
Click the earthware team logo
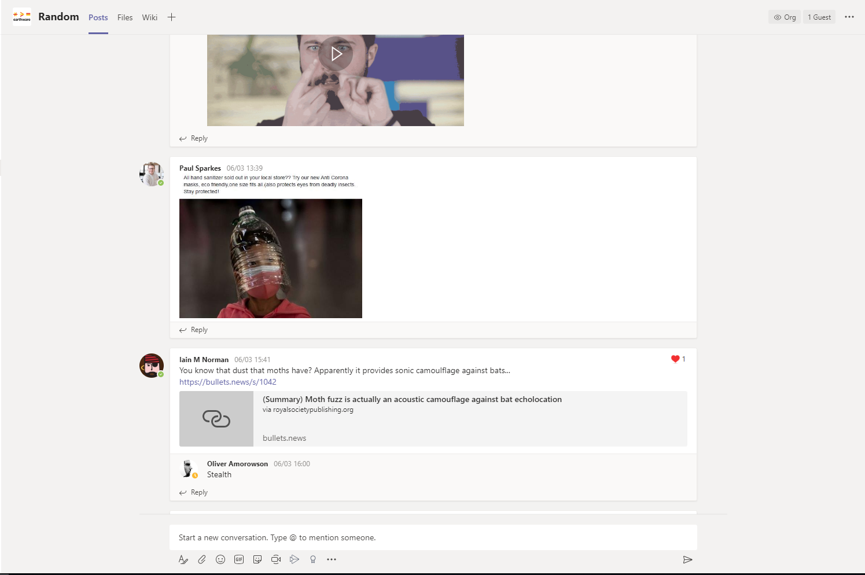pyautogui.click(x=22, y=17)
